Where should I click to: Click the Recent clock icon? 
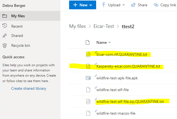[x=5, y=26]
